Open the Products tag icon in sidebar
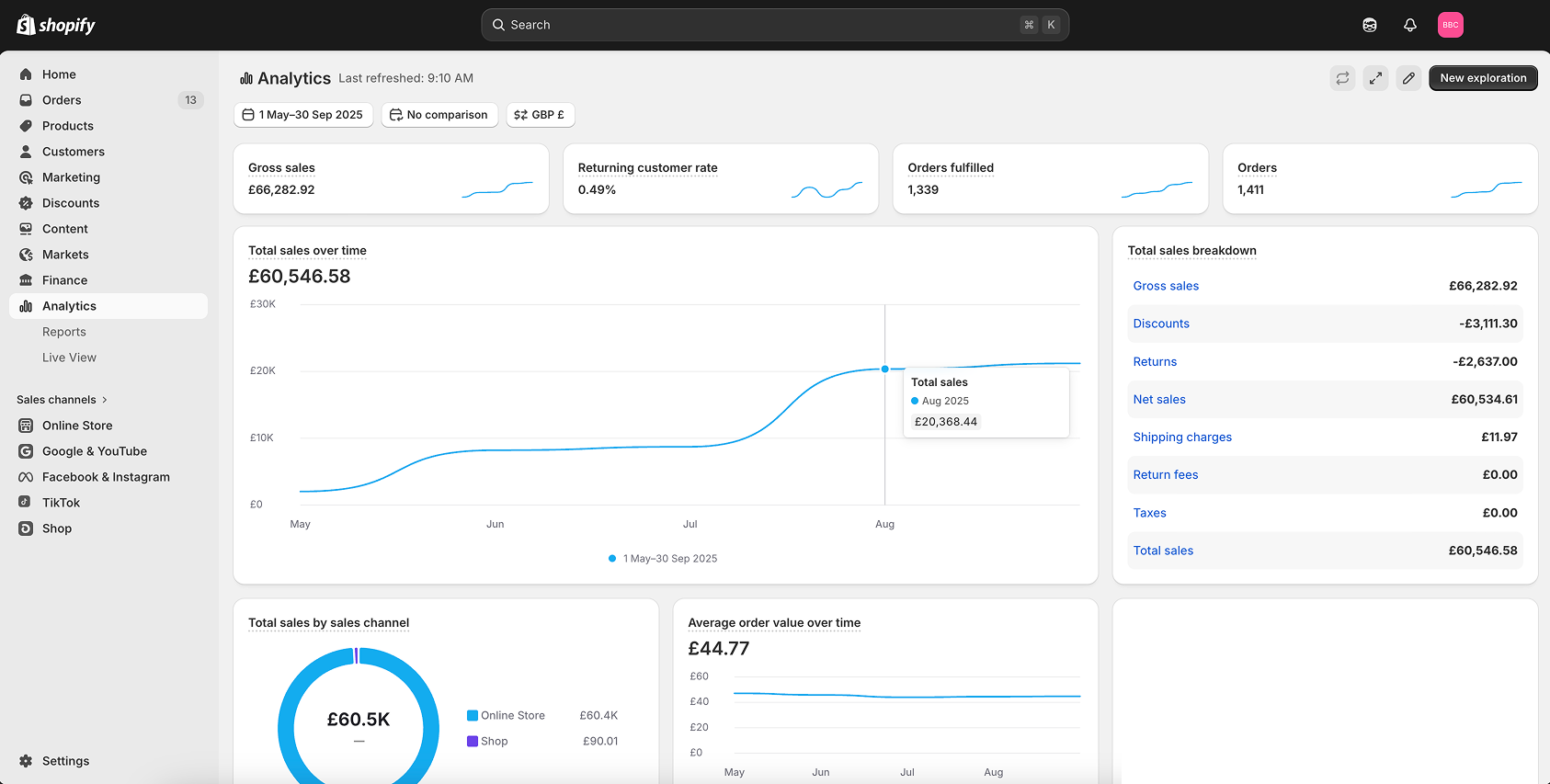This screenshot has width=1550, height=784. pos(26,126)
